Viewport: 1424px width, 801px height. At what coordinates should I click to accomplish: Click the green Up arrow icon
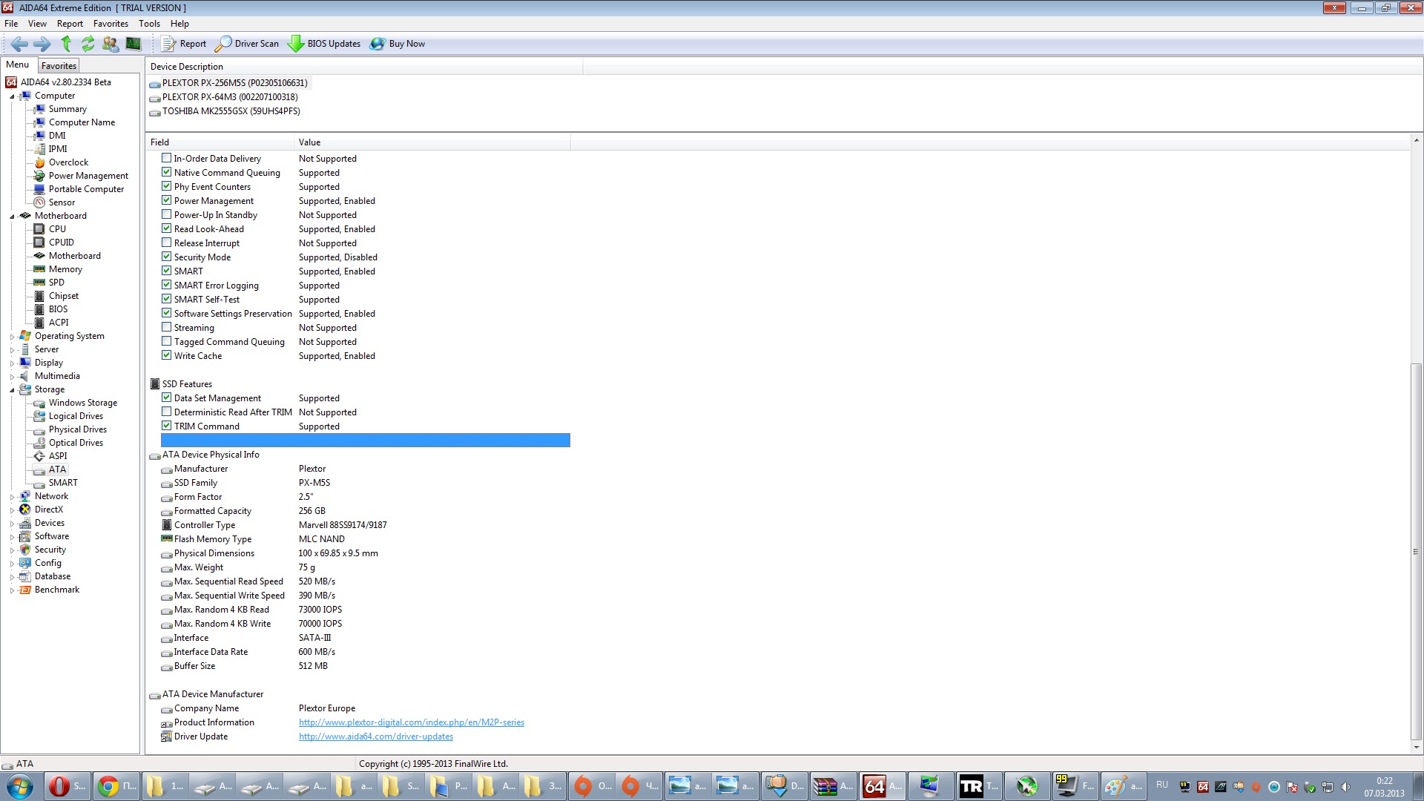tap(66, 44)
